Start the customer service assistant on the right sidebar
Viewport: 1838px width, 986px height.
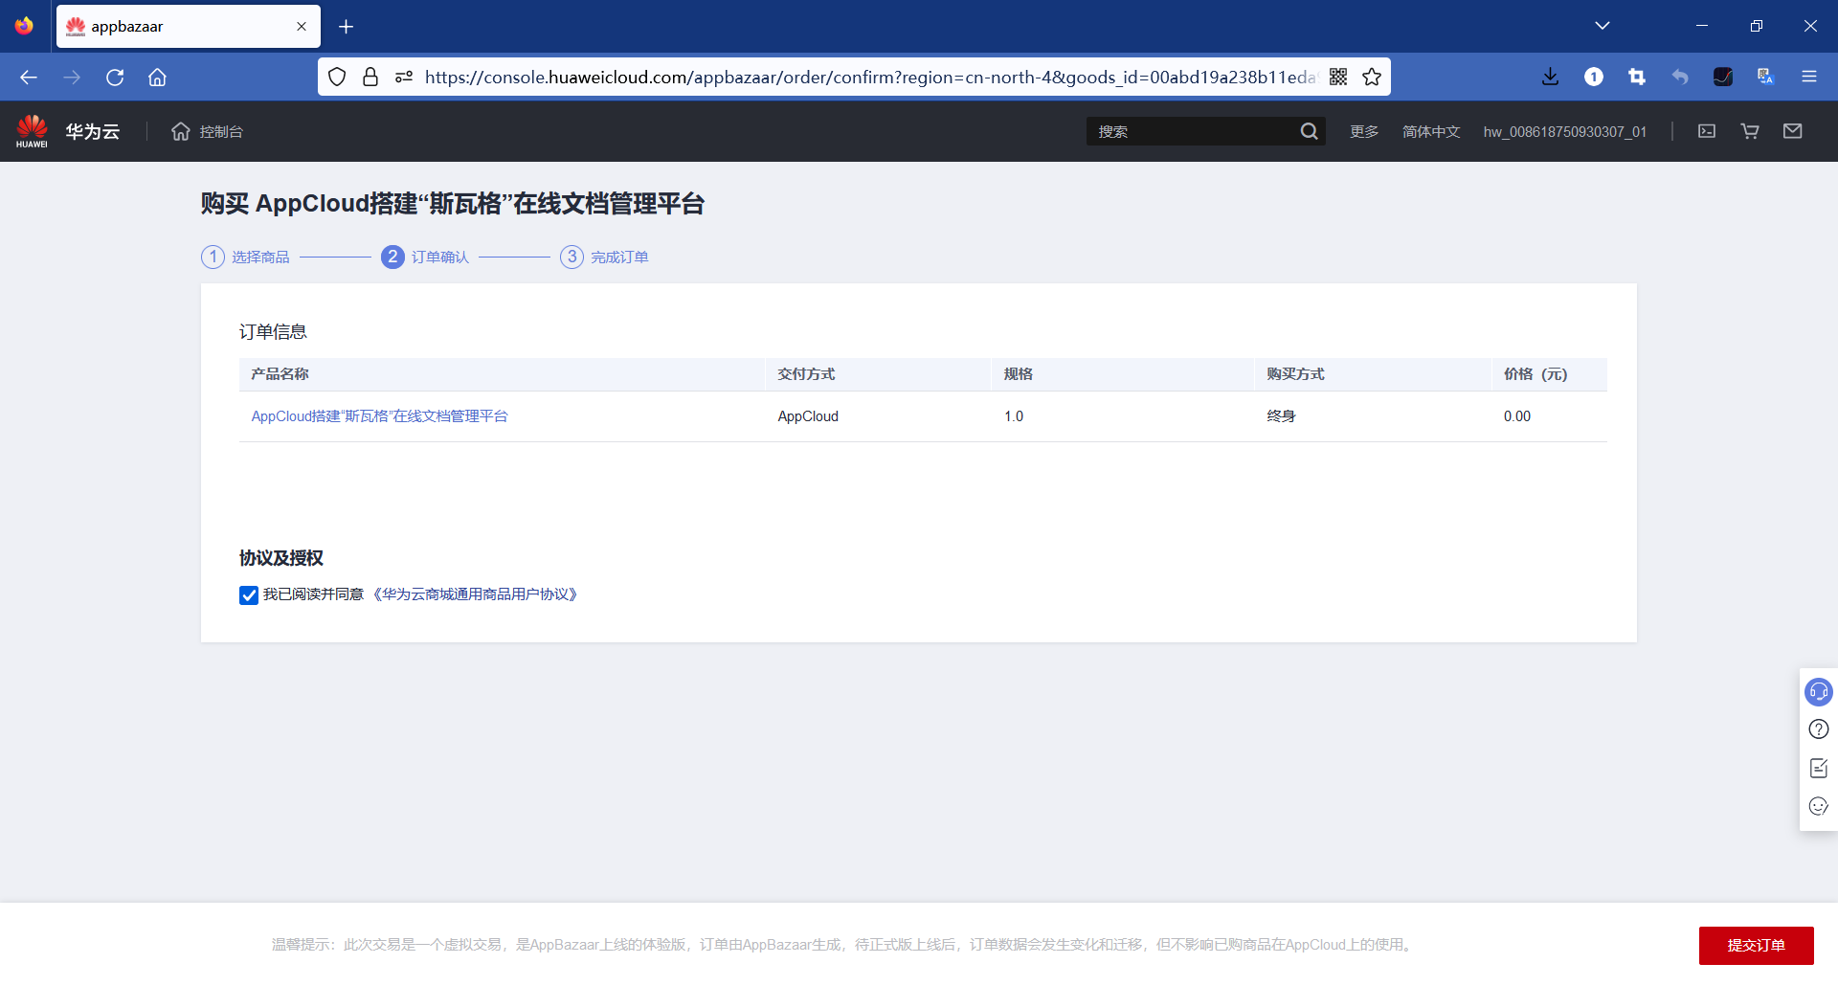1818,691
